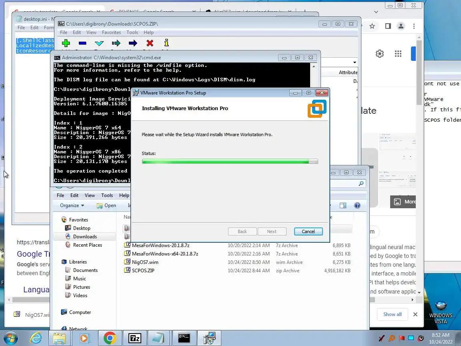Switch to 7-Zip taskbar button

pos(134,338)
